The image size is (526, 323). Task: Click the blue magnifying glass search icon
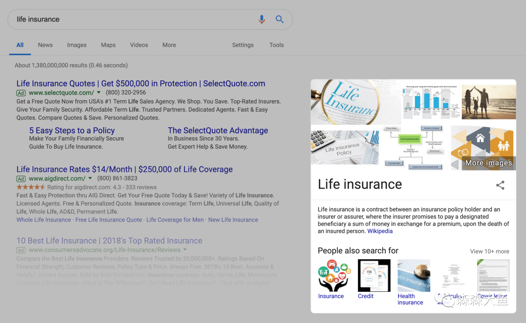pyautogui.click(x=280, y=19)
